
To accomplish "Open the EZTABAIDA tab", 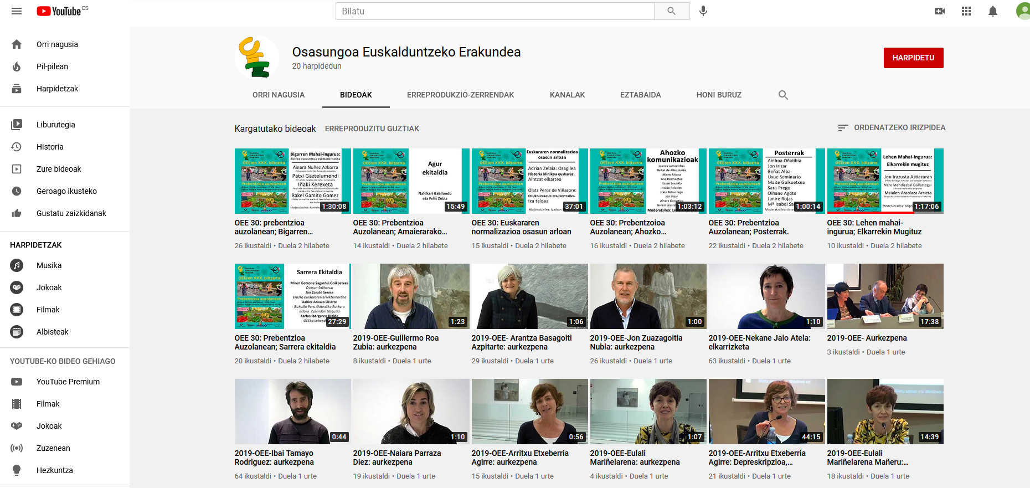I will pyautogui.click(x=641, y=95).
